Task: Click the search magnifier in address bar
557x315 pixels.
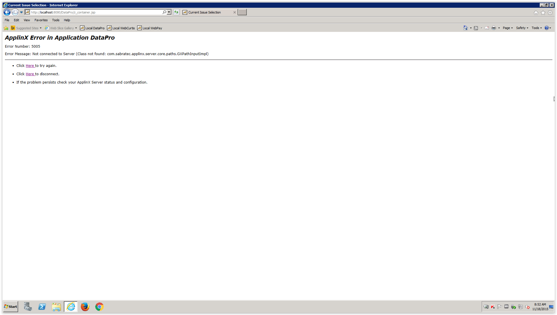Action: [x=164, y=12]
